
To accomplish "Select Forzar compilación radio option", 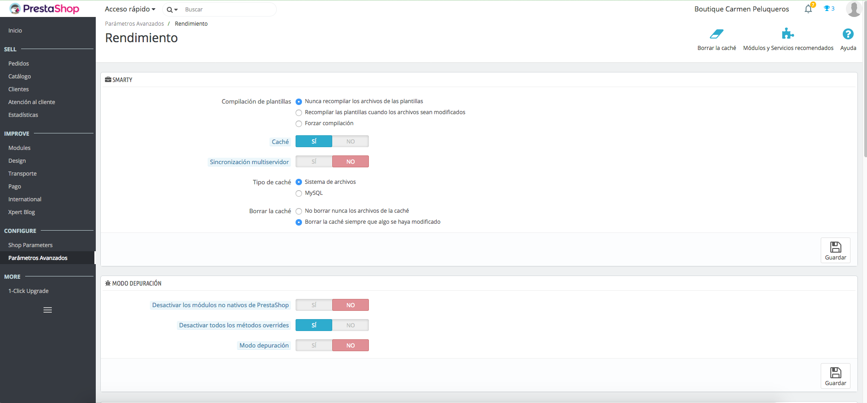I will [299, 123].
